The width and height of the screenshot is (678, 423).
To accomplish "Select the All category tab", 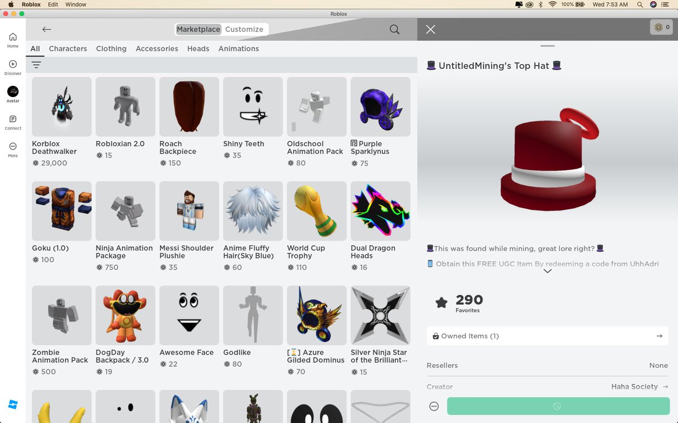I will (35, 49).
